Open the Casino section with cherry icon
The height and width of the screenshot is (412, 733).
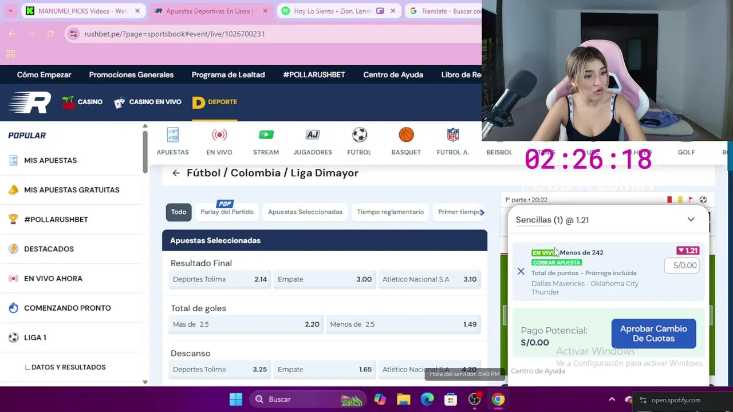point(82,102)
